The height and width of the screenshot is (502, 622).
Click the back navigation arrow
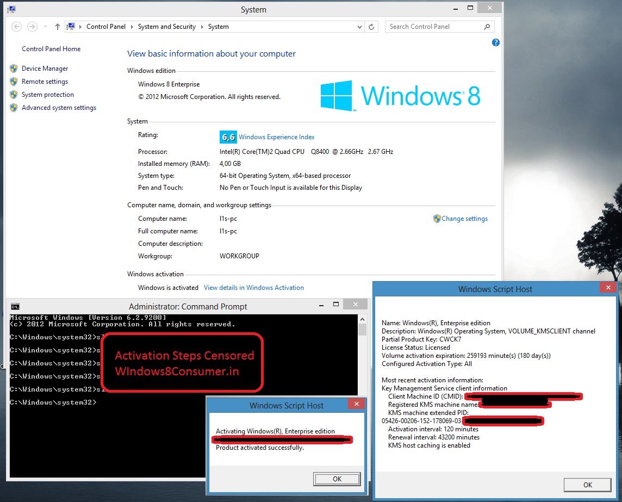(x=16, y=27)
